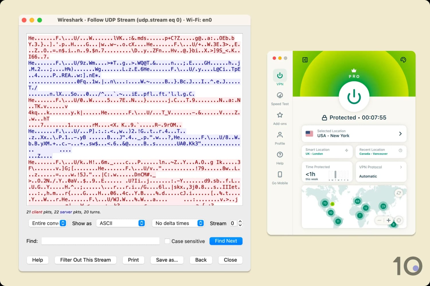Connect to Recent Location Canada - Vancouver
The height and width of the screenshot is (286, 430).
(381, 152)
